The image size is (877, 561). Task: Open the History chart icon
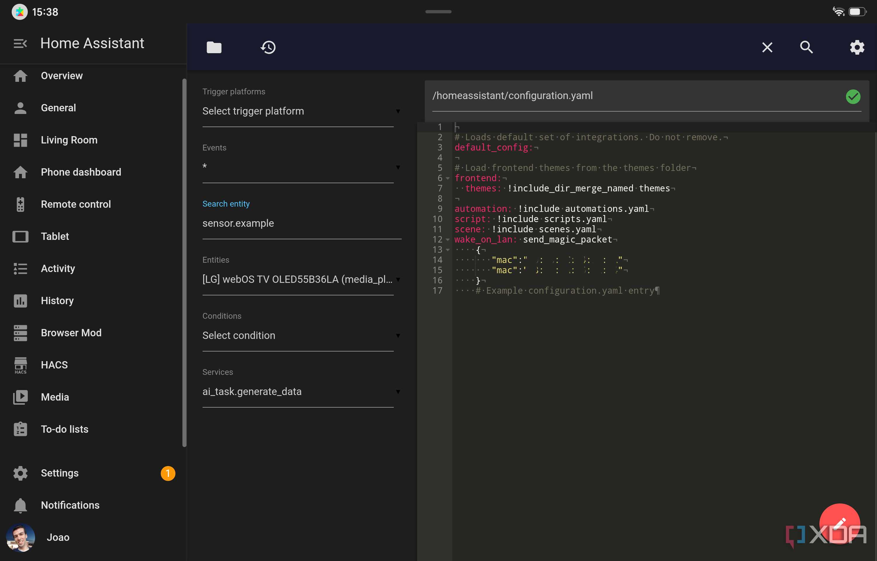(20, 301)
